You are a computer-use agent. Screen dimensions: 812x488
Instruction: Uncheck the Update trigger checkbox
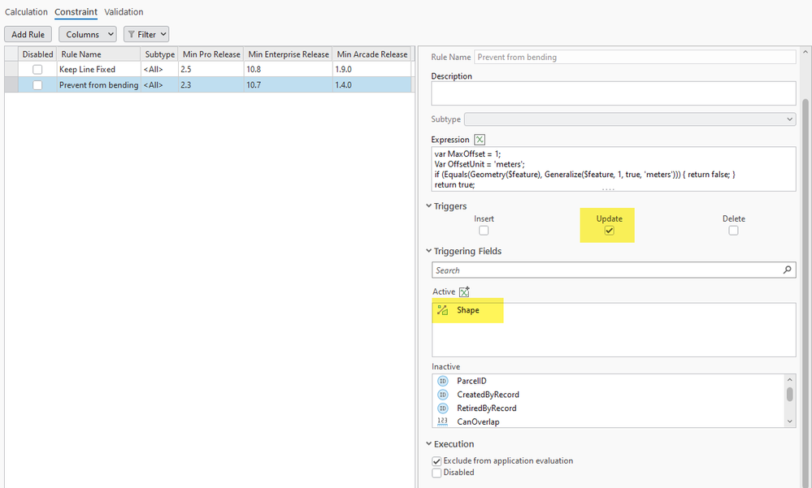tap(610, 231)
